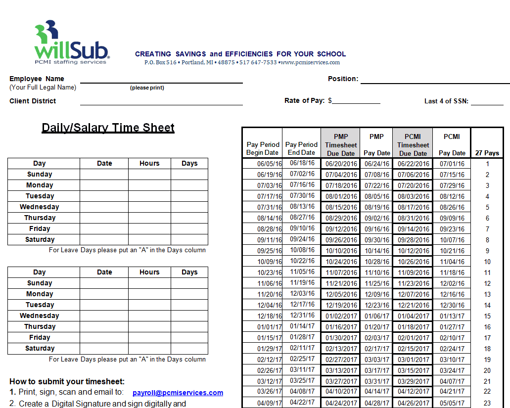Image resolution: width=510 pixels, height=408 pixels.
Task: Select the second table's Wednesday Days cell
Action: point(189,316)
